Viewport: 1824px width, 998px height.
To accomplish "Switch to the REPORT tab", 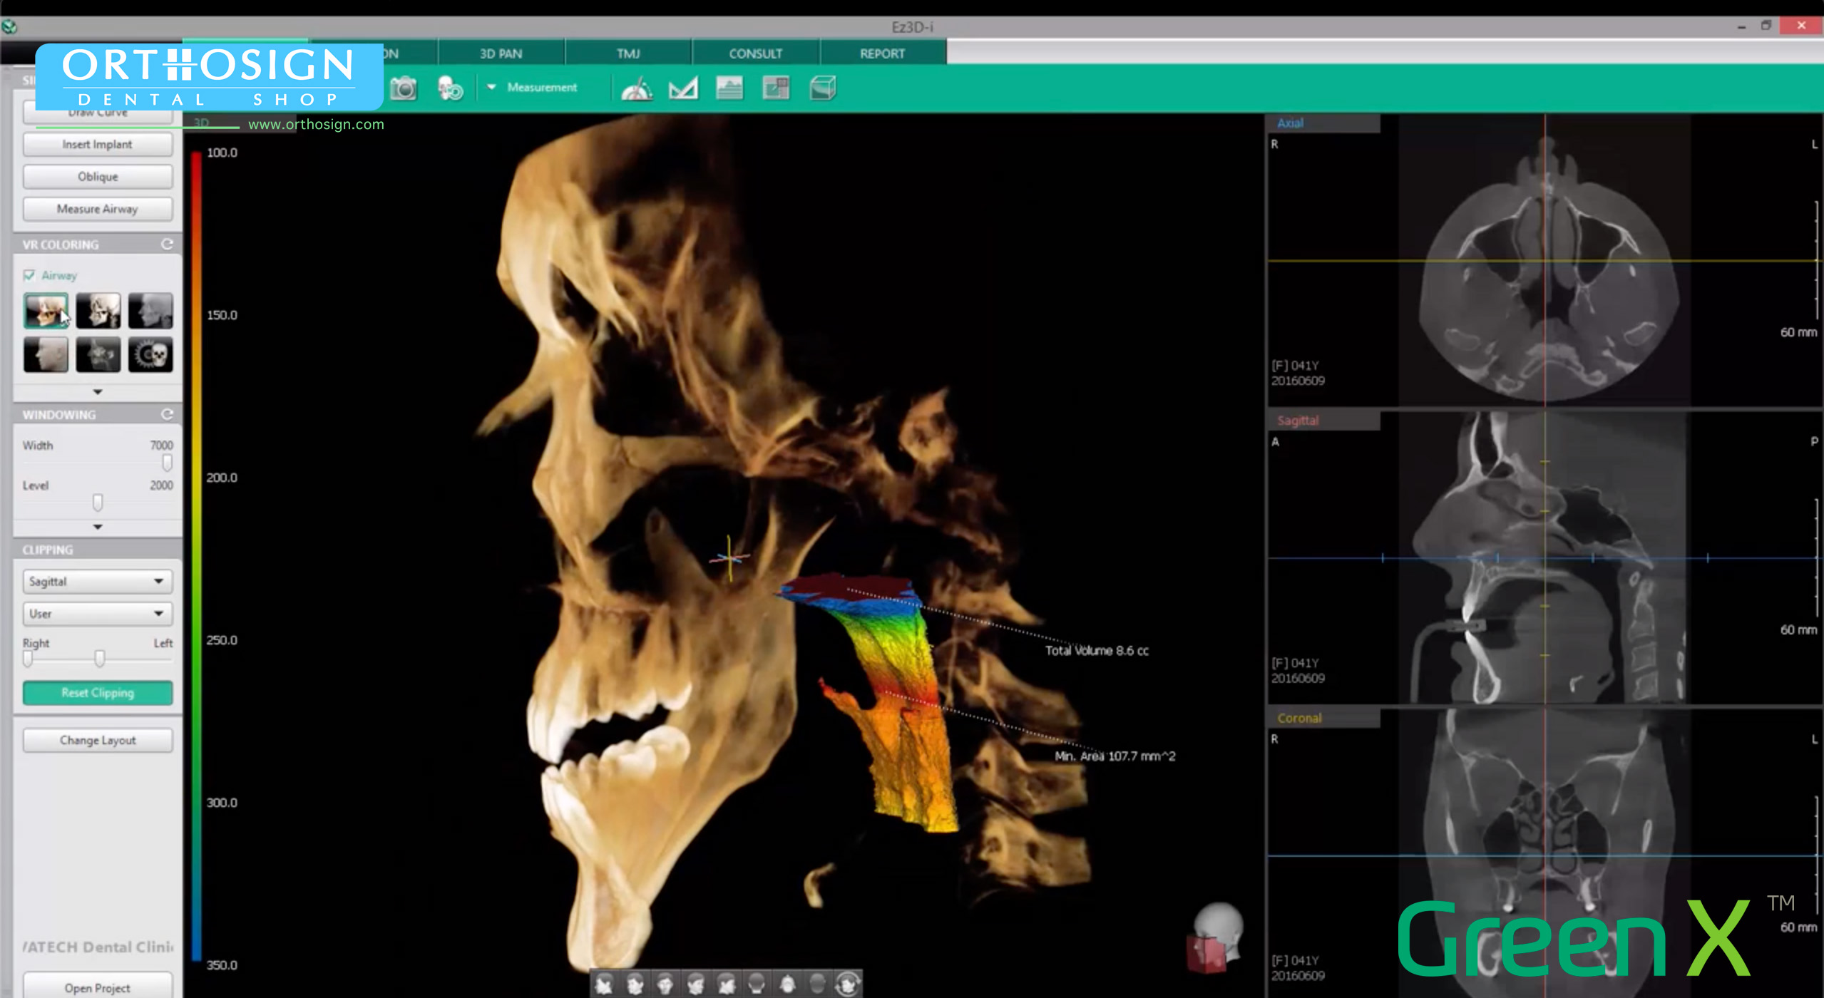I will pos(882,53).
